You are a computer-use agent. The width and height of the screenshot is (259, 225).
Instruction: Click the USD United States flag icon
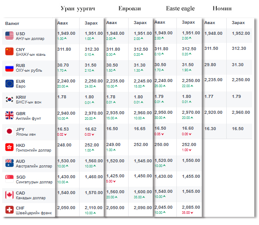pyautogui.click(x=9, y=36)
